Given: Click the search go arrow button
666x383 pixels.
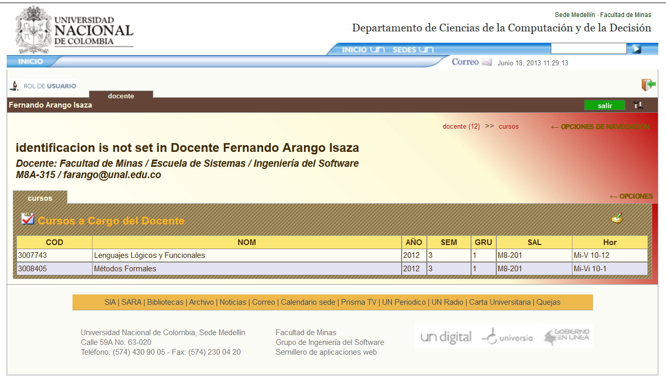Looking at the screenshot, I should tap(637, 49).
